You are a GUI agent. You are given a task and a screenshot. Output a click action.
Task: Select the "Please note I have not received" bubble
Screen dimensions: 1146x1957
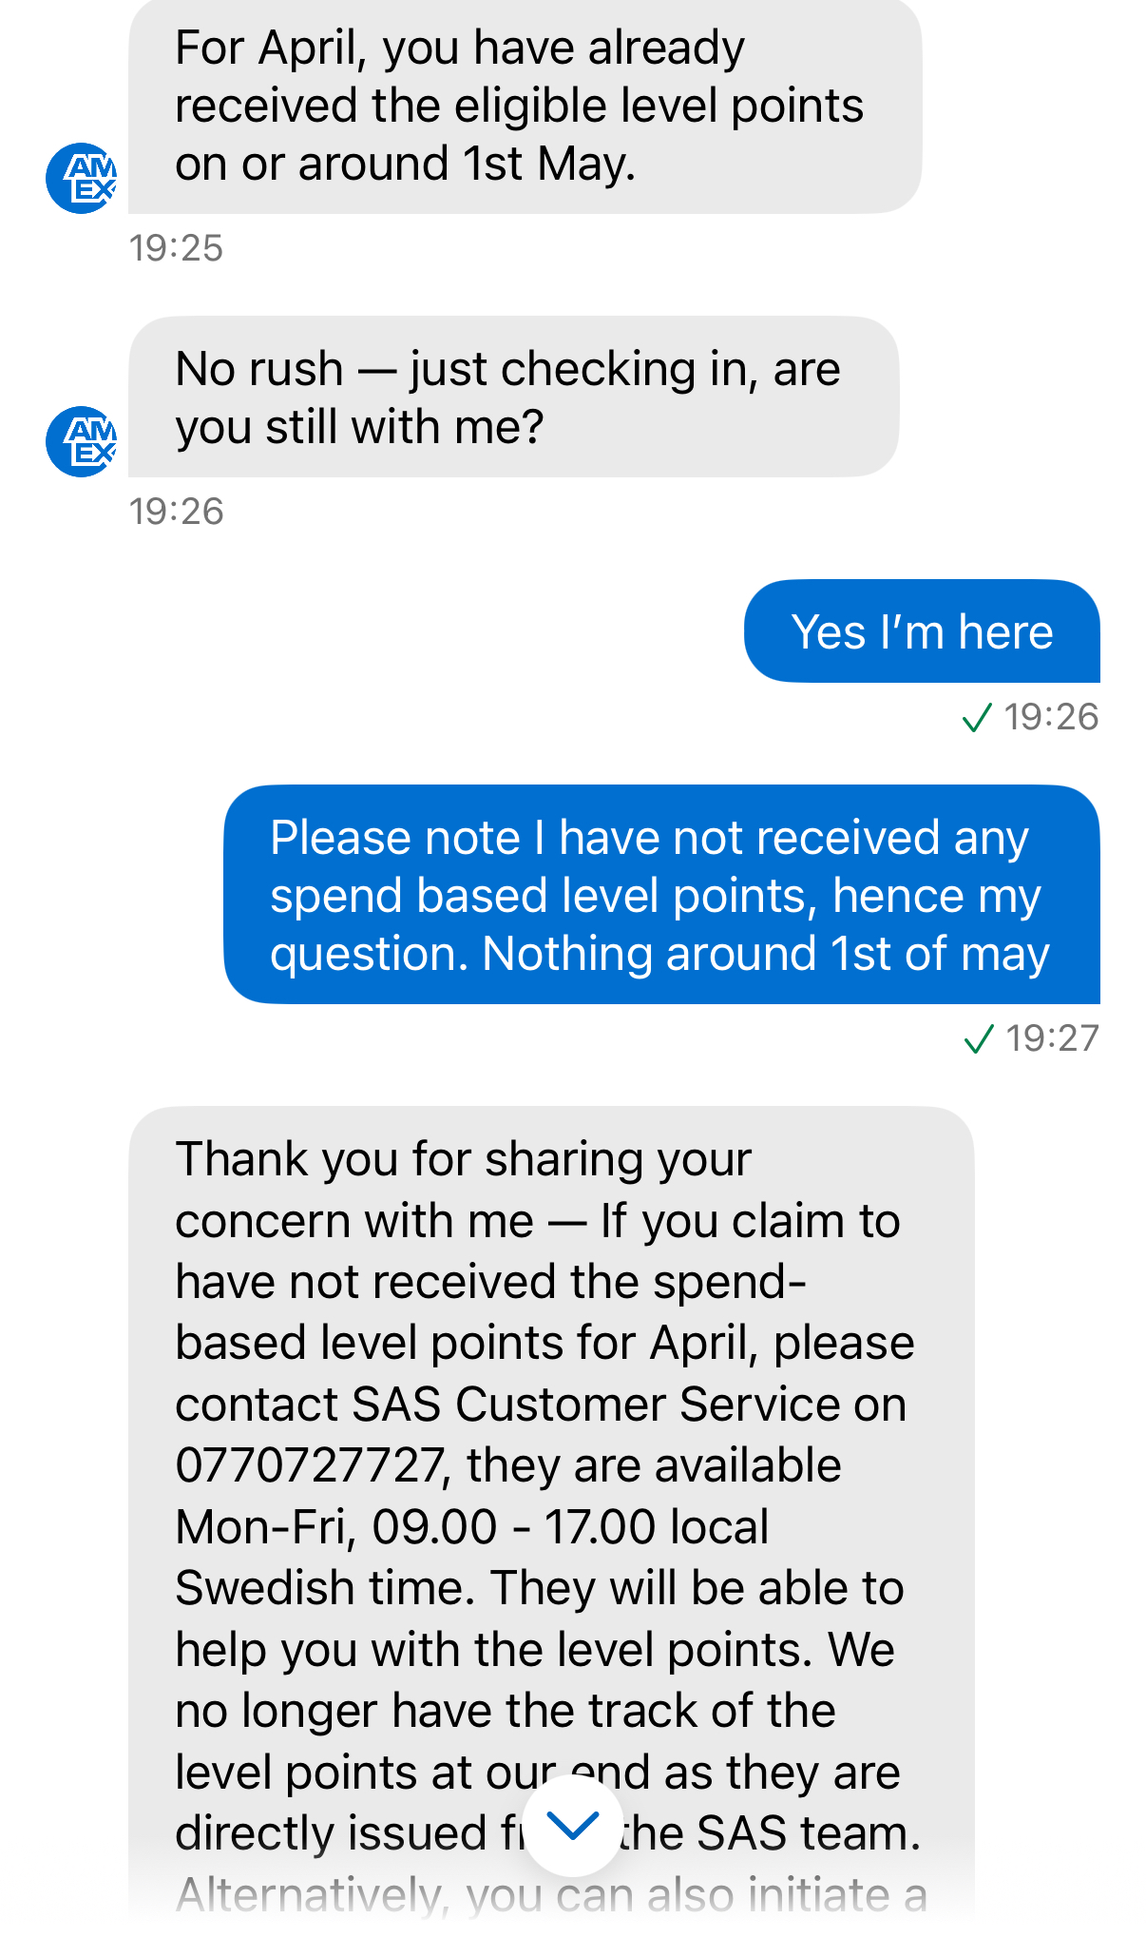click(x=660, y=895)
